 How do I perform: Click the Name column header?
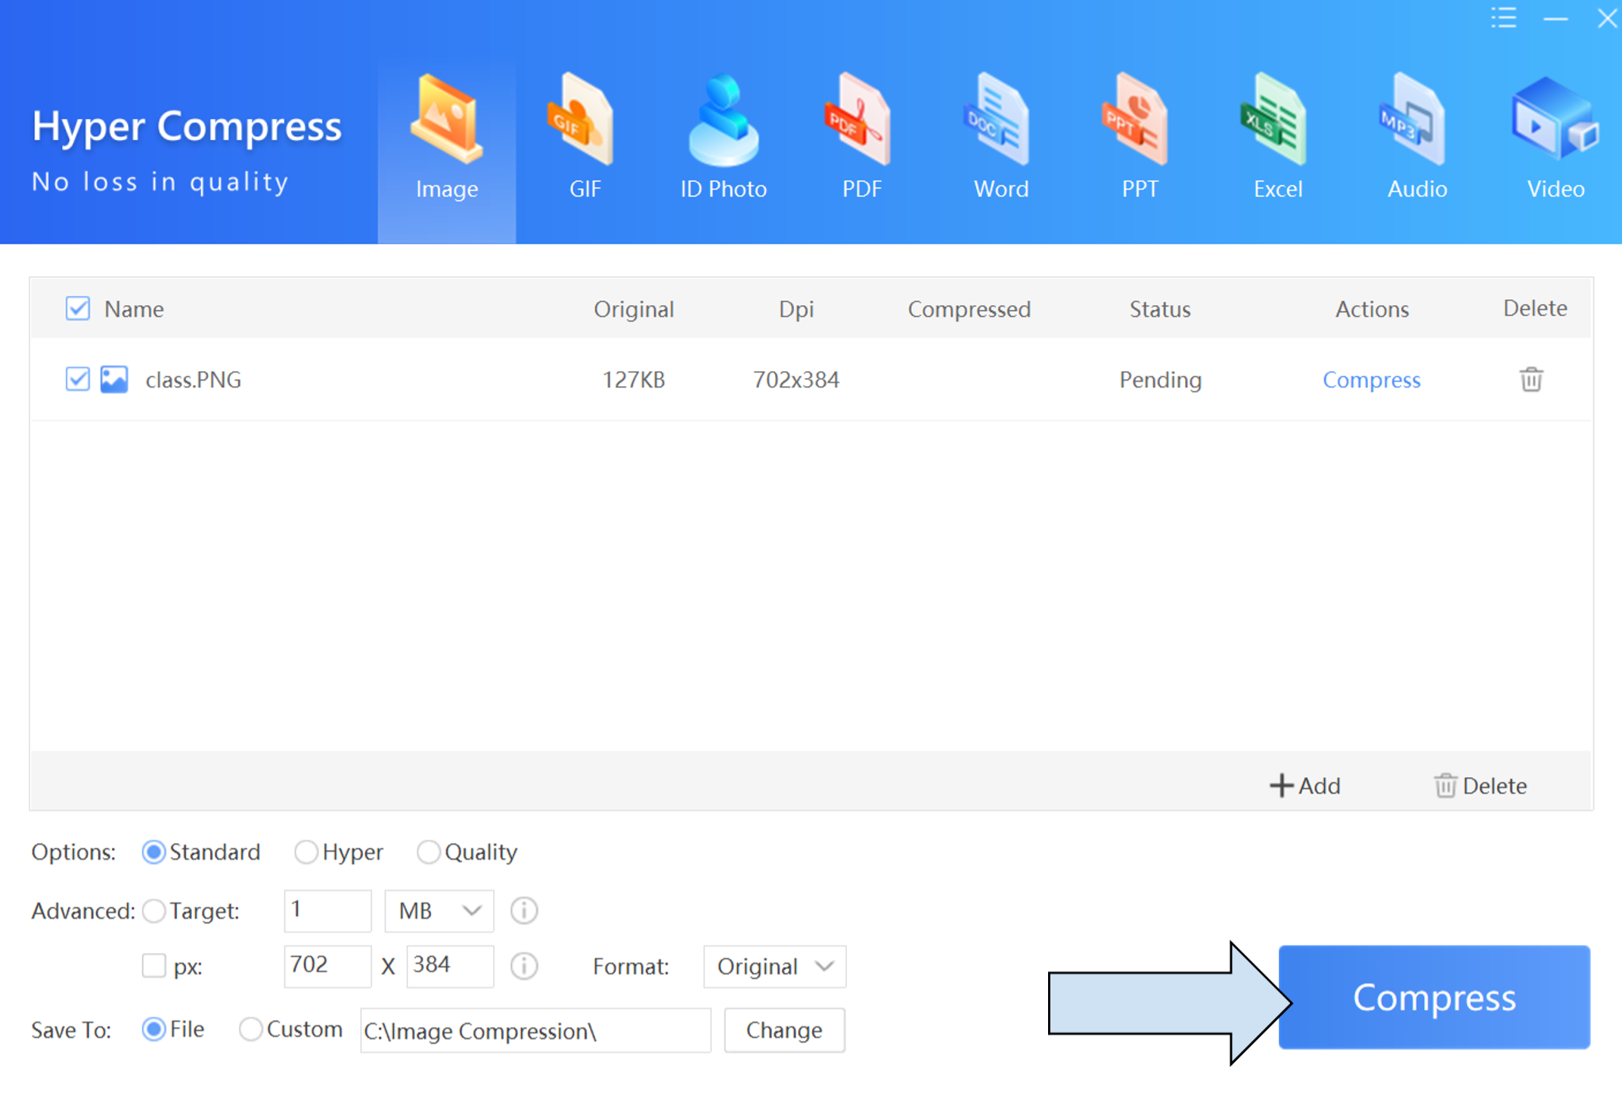click(134, 309)
